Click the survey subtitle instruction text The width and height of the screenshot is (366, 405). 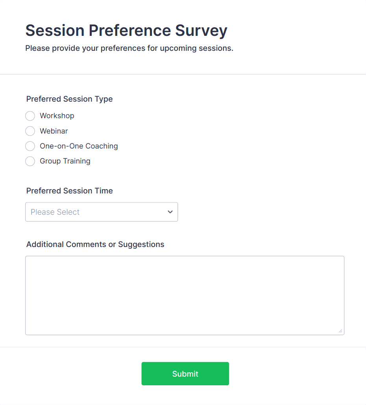(x=129, y=48)
